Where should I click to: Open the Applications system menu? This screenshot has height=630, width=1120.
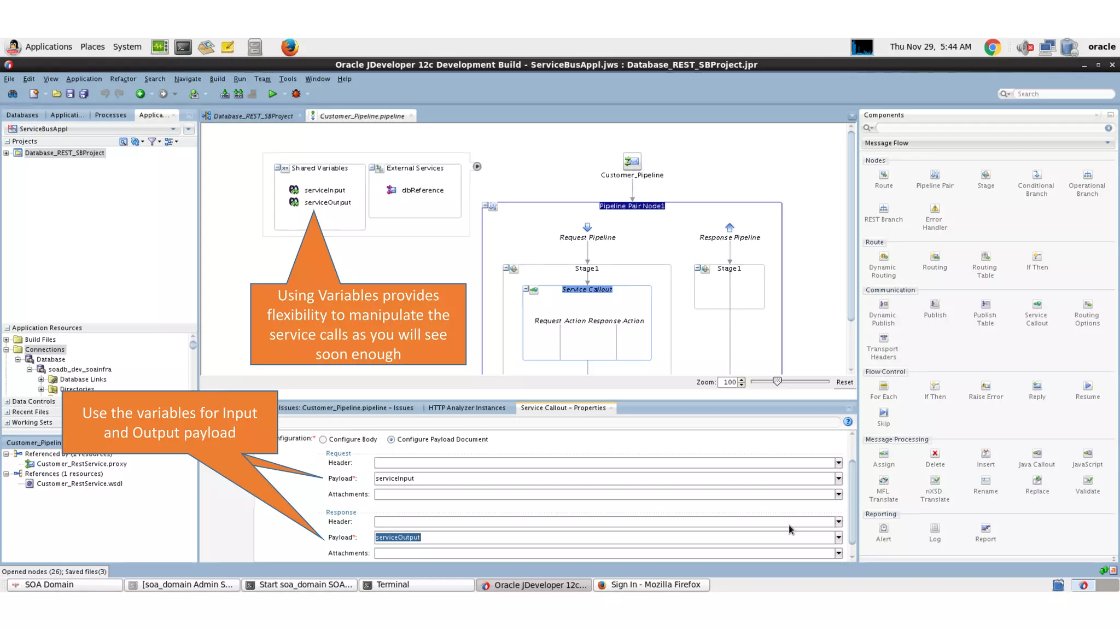48,47
